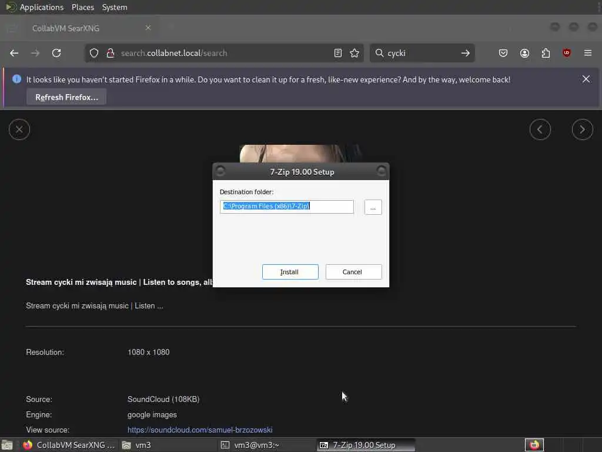Click the Refresh Firefox... button
Viewport: 602px width, 452px height.
tap(66, 97)
